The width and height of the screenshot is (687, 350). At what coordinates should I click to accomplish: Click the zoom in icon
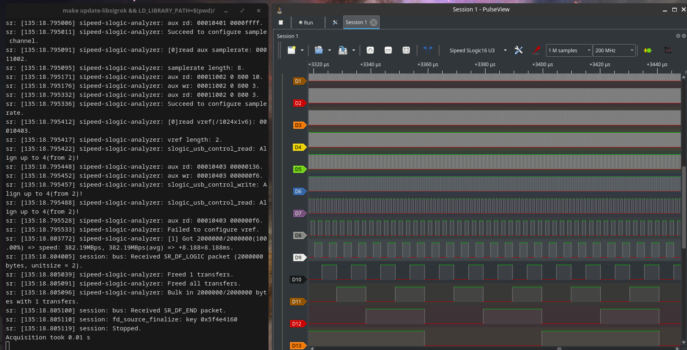[x=370, y=50]
